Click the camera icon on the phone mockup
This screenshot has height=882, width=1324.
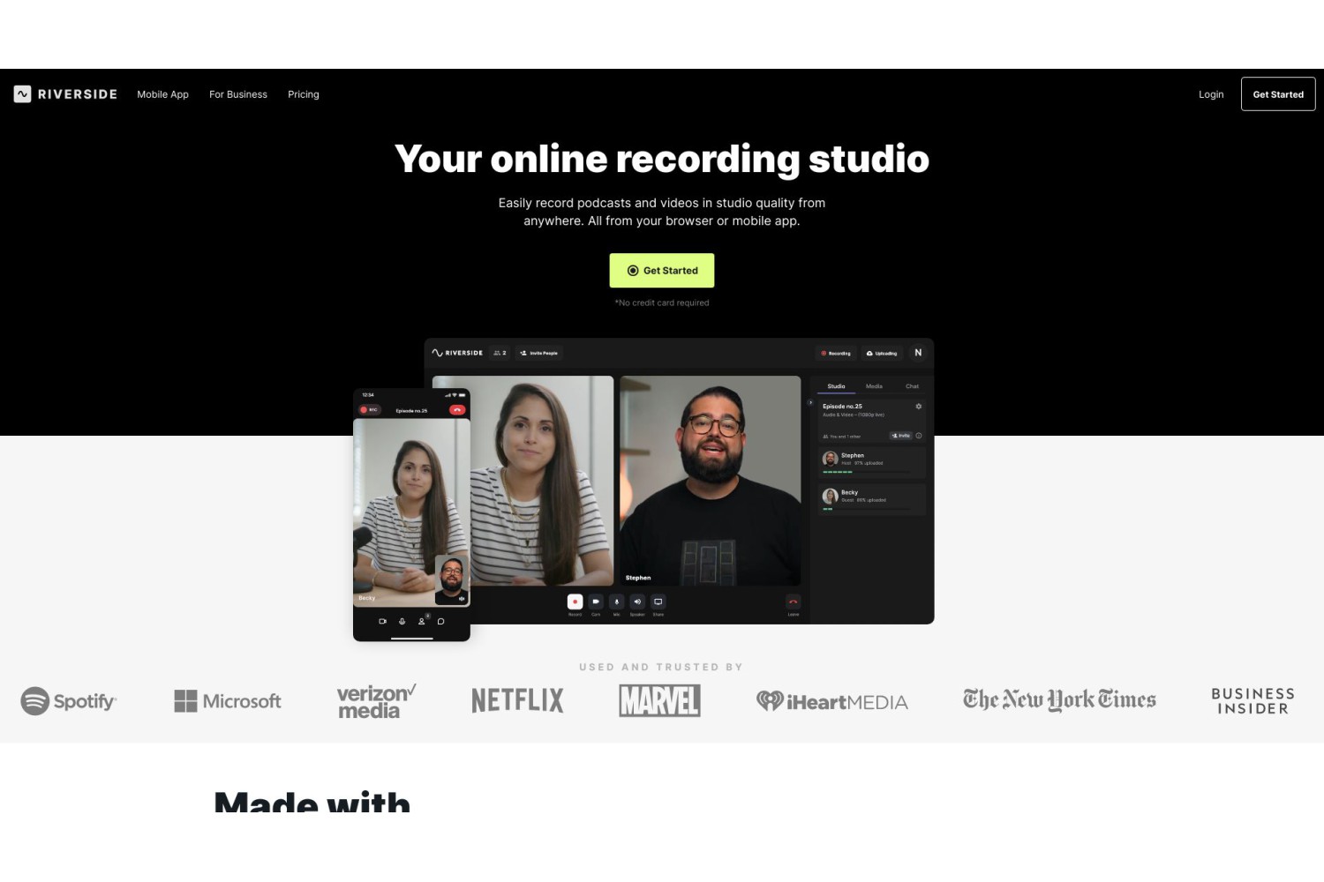(382, 622)
